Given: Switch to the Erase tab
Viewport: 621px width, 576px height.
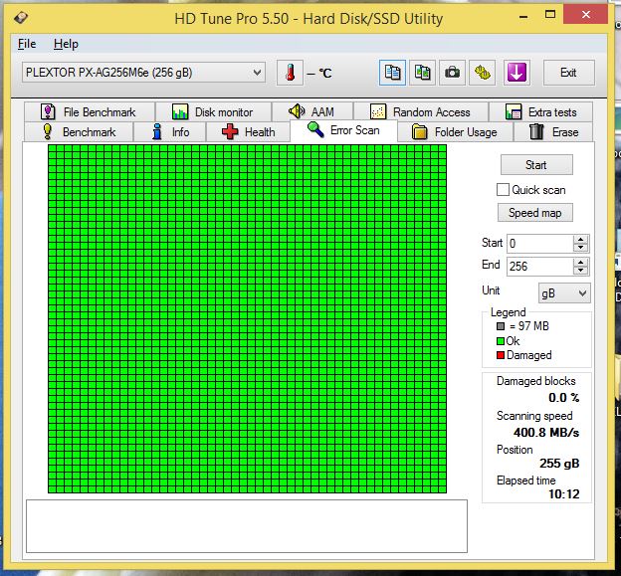Looking at the screenshot, I should click(553, 132).
